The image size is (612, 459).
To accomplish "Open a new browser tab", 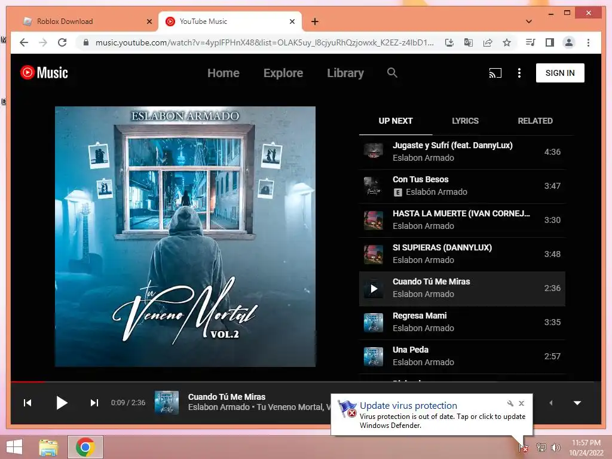I will point(315,22).
